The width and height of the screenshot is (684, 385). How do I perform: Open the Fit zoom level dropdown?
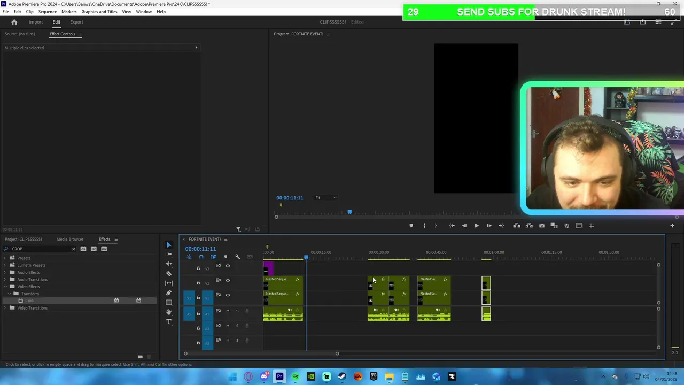tap(325, 198)
